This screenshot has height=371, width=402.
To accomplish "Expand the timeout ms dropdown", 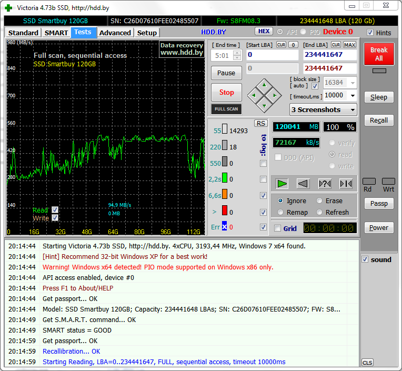I will point(352,95).
